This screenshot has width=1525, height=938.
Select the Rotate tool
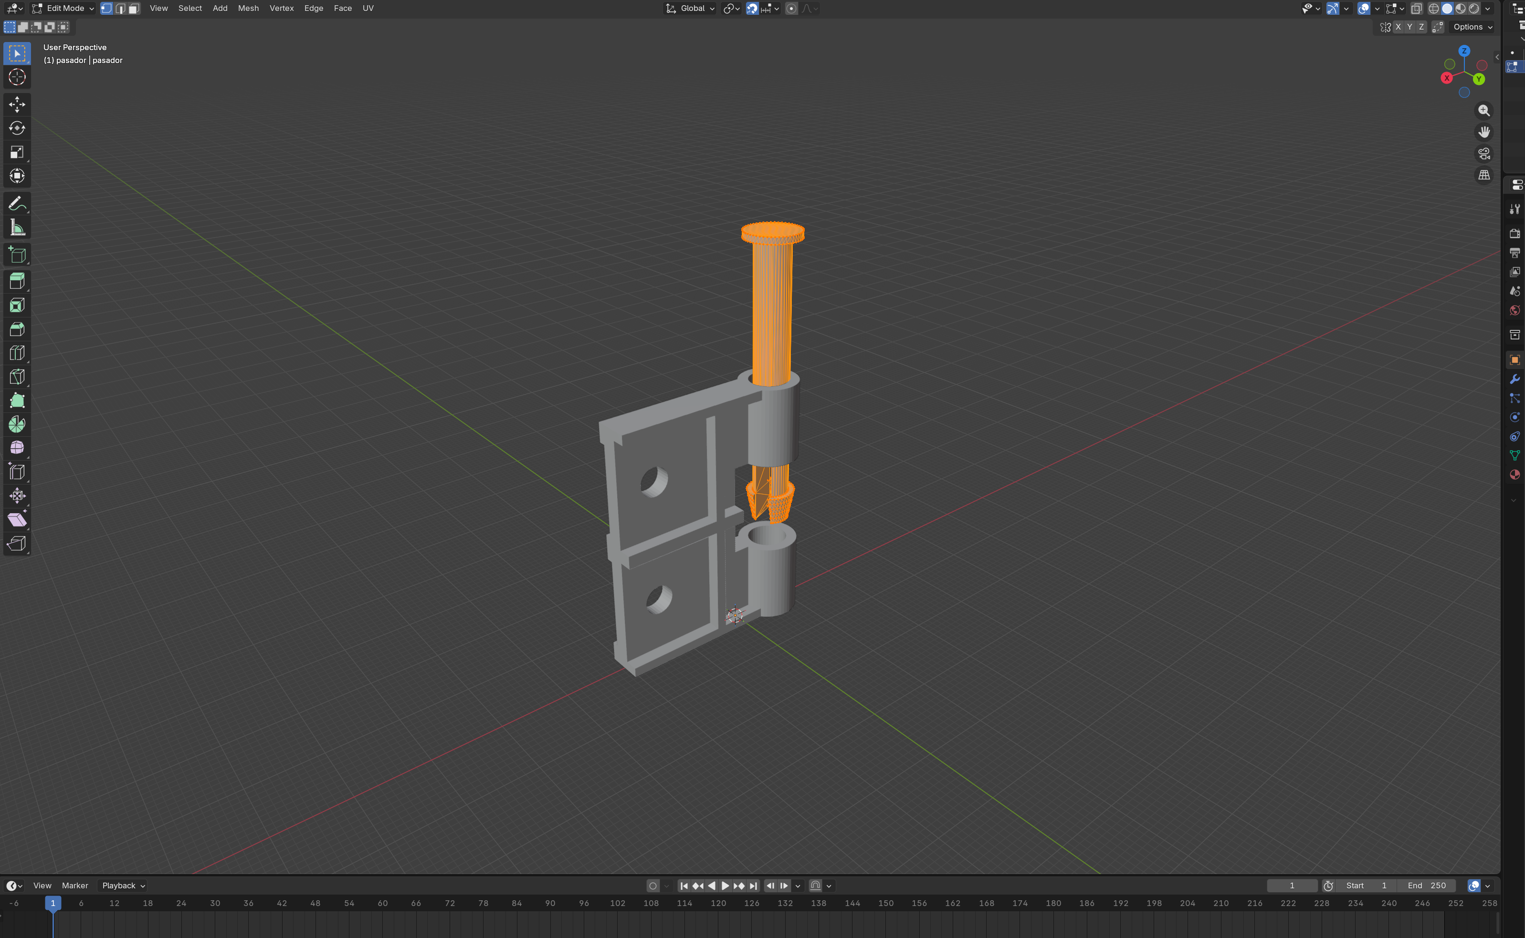17,128
